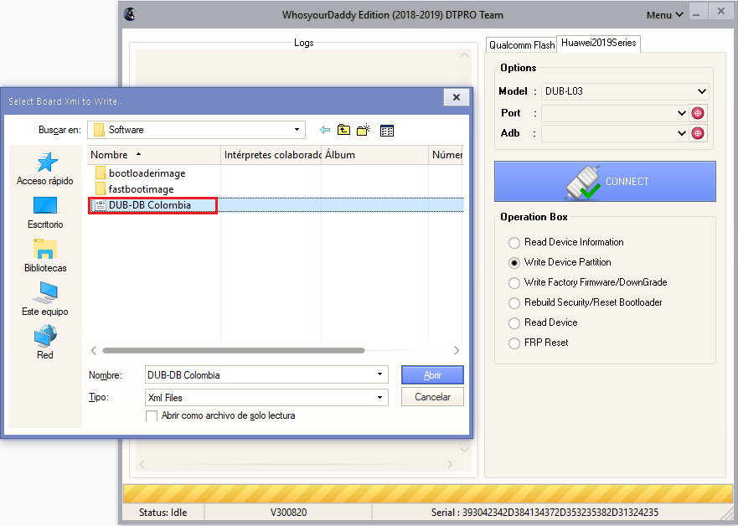Image resolution: width=738 pixels, height=526 pixels.
Task: Minimize the WhosyourDaddy Edition window
Action: [697, 12]
